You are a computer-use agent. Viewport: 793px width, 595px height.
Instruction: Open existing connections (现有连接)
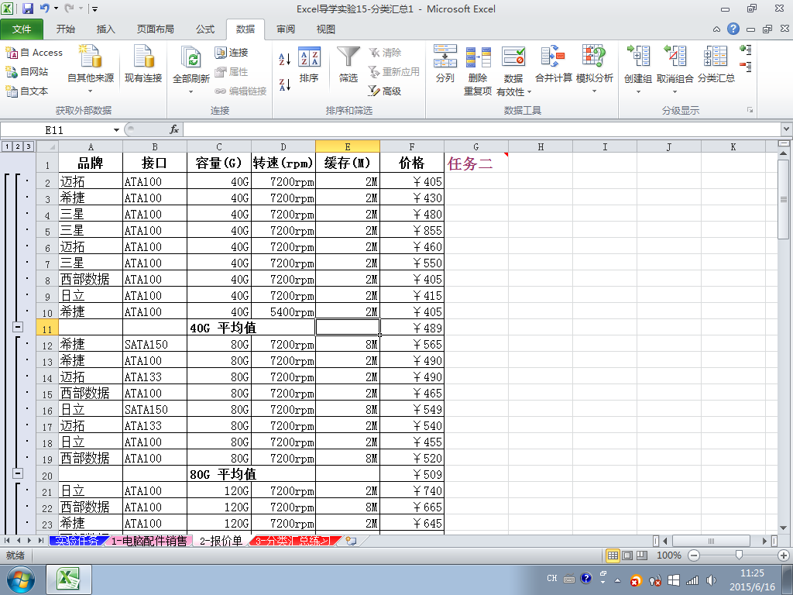tap(143, 64)
